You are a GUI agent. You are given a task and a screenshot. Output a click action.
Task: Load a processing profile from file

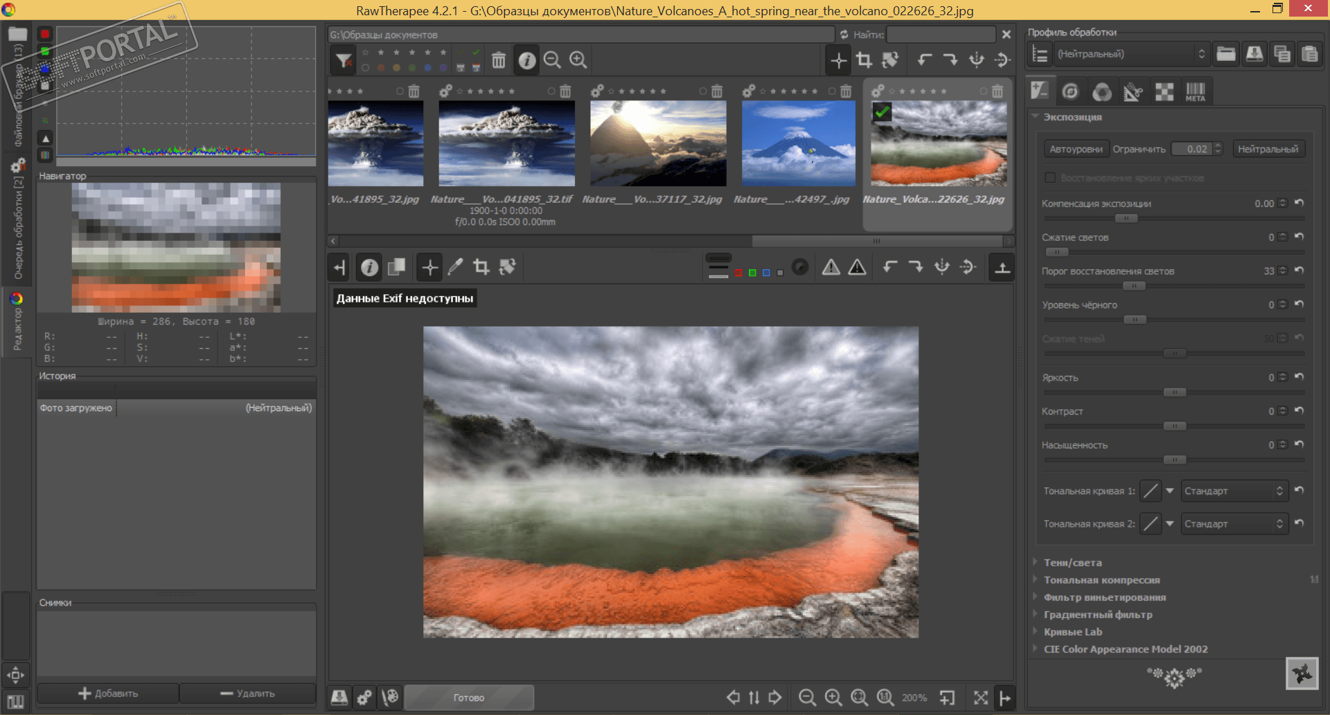click(1226, 54)
